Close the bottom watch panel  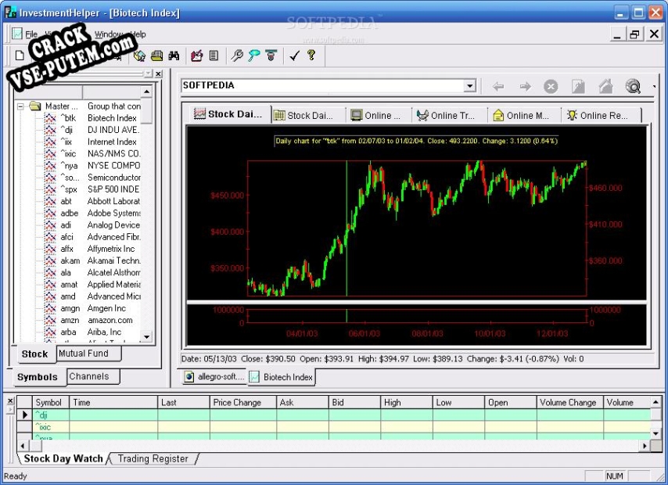pos(10,401)
